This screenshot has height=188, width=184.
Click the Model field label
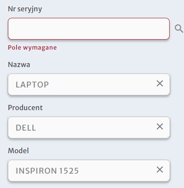pyautogui.click(x=18, y=151)
